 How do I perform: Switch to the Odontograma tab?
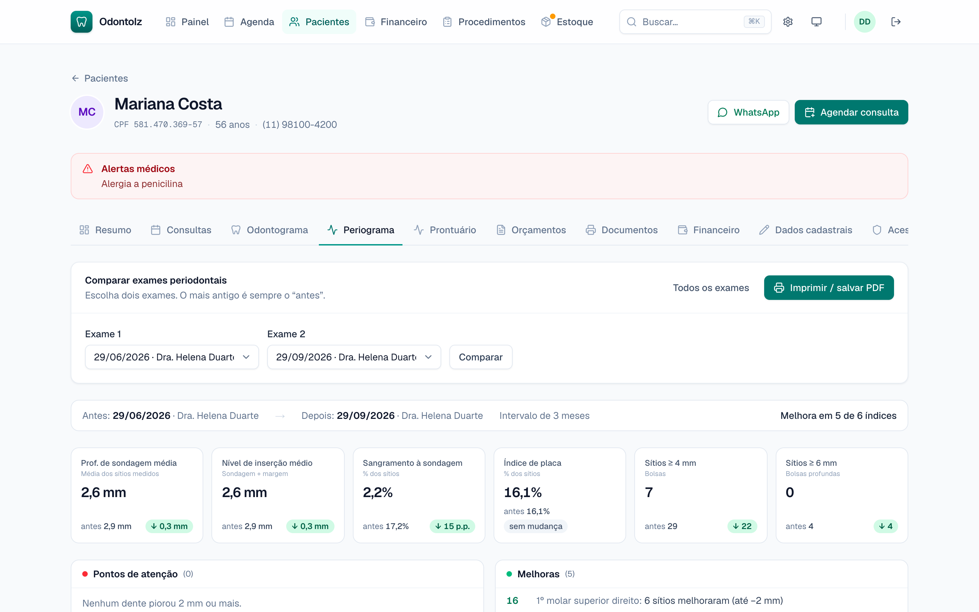(270, 230)
